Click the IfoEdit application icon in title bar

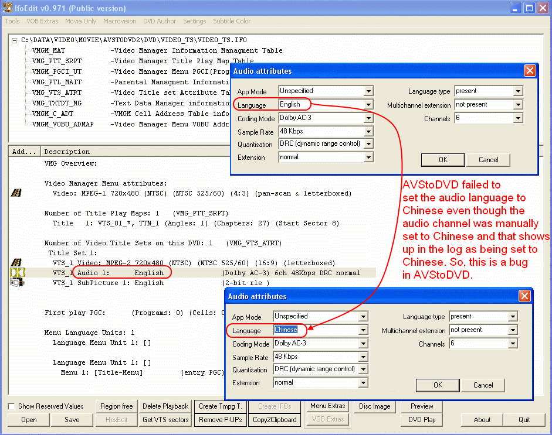(x=7, y=8)
